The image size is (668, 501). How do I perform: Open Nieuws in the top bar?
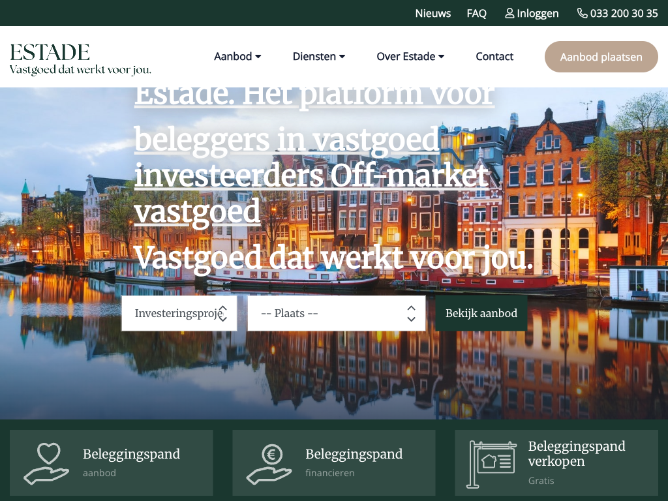(433, 13)
